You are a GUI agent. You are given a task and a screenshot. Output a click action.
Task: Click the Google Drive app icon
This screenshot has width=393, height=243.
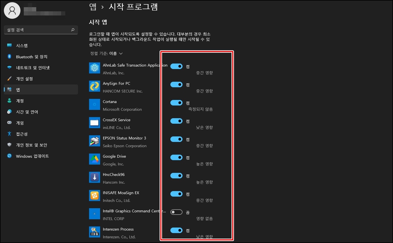click(95, 159)
